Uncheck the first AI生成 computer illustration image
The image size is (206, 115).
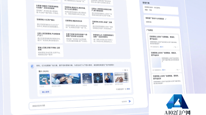coord(48,75)
